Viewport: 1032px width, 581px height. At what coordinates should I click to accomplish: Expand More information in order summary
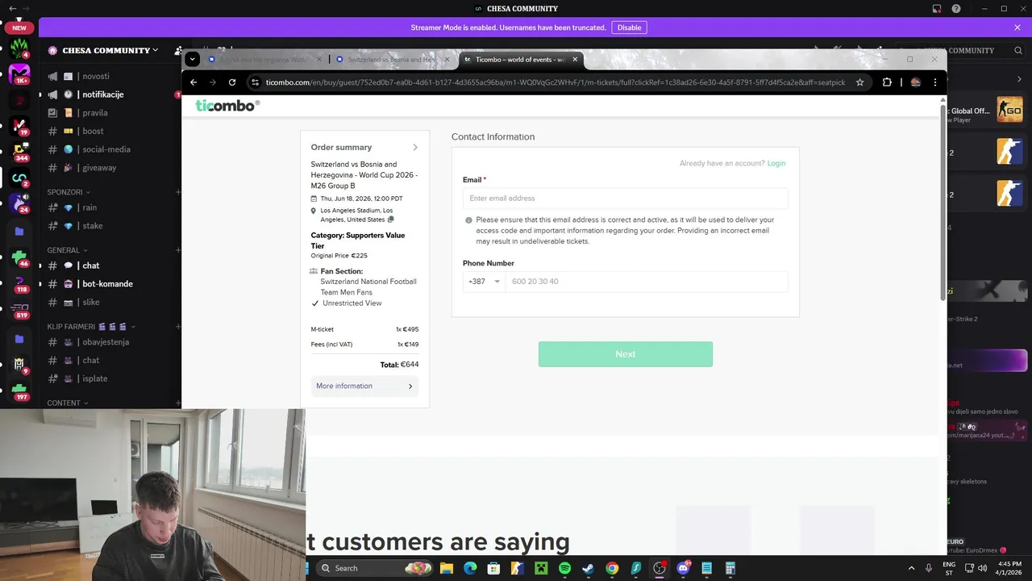[x=364, y=386]
